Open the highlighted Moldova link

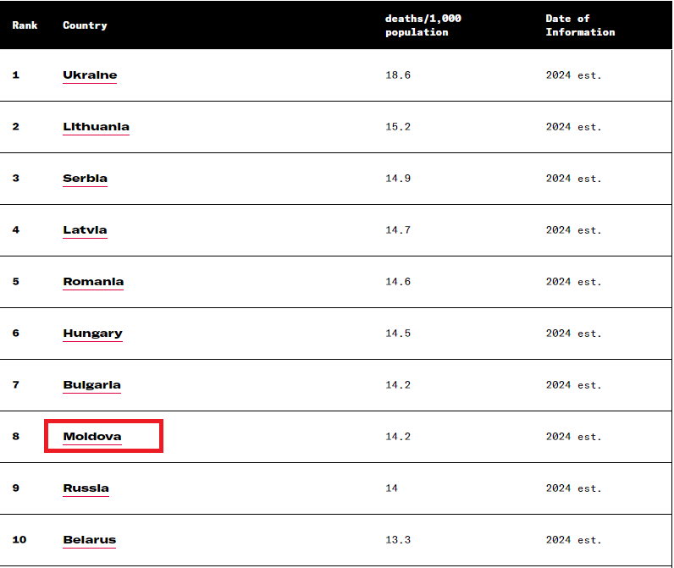pos(92,437)
